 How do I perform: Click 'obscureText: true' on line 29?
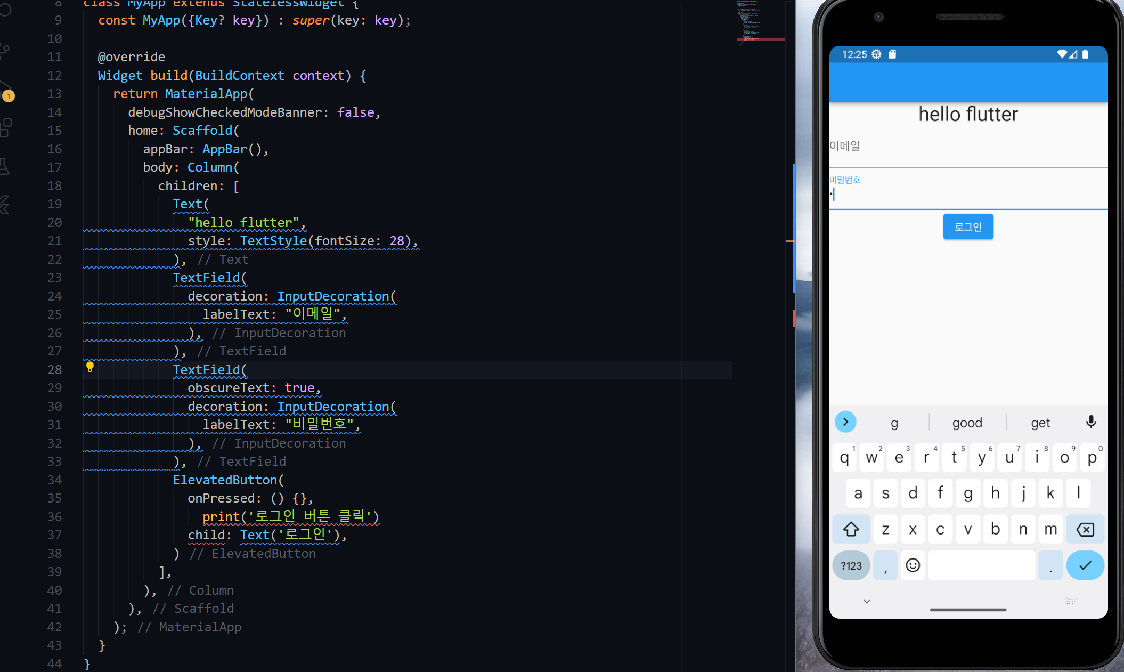point(251,388)
